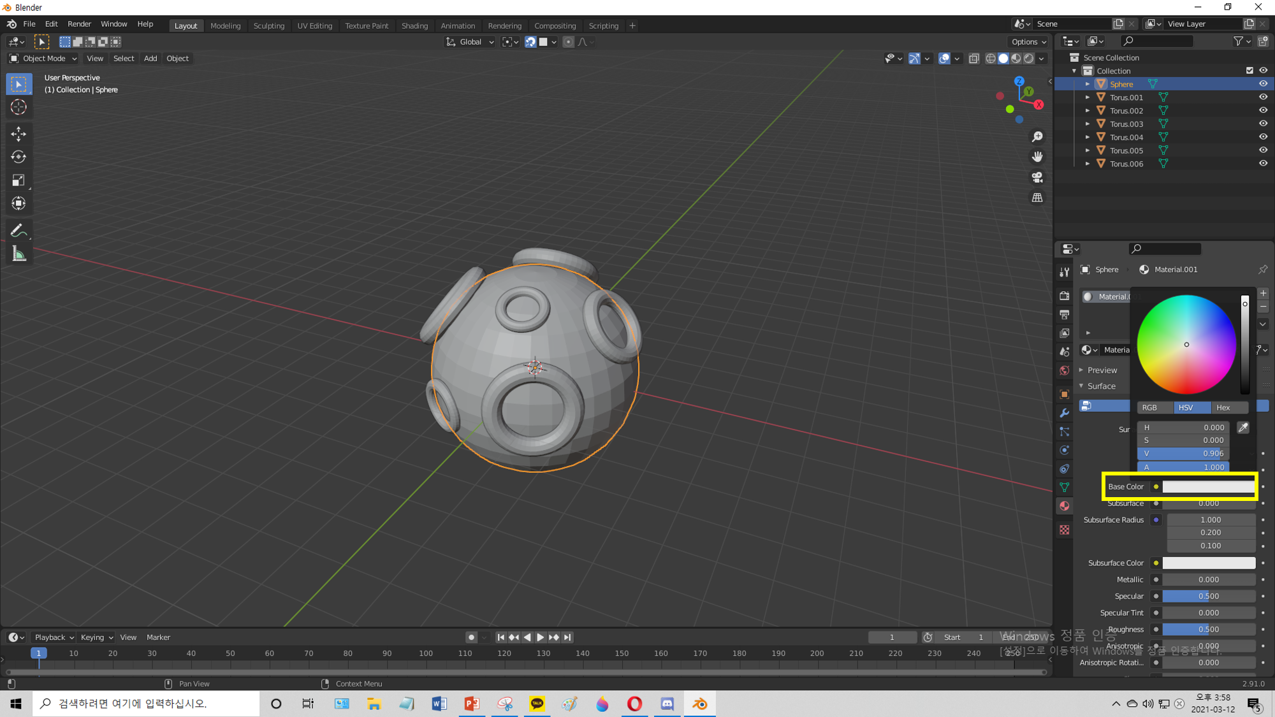
Task: Expand the Torus.001 tree item
Action: tap(1088, 98)
